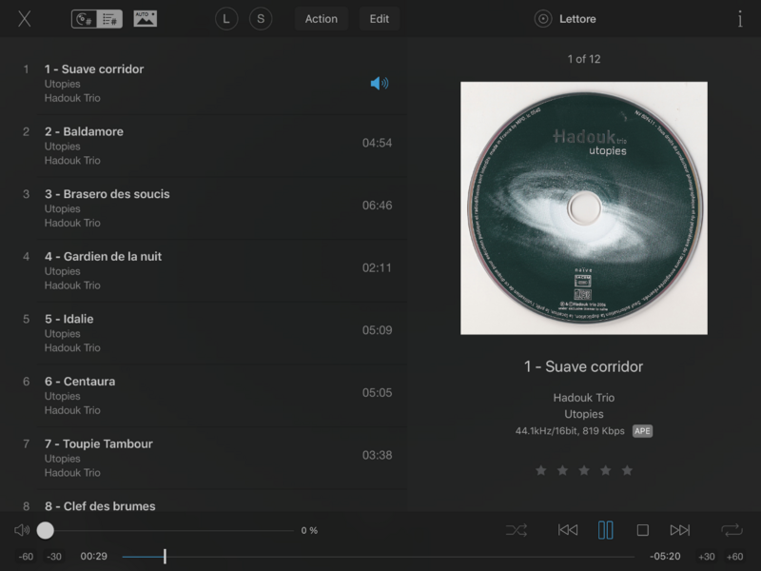Open the info panel icon
This screenshot has width=761, height=571.
(740, 19)
